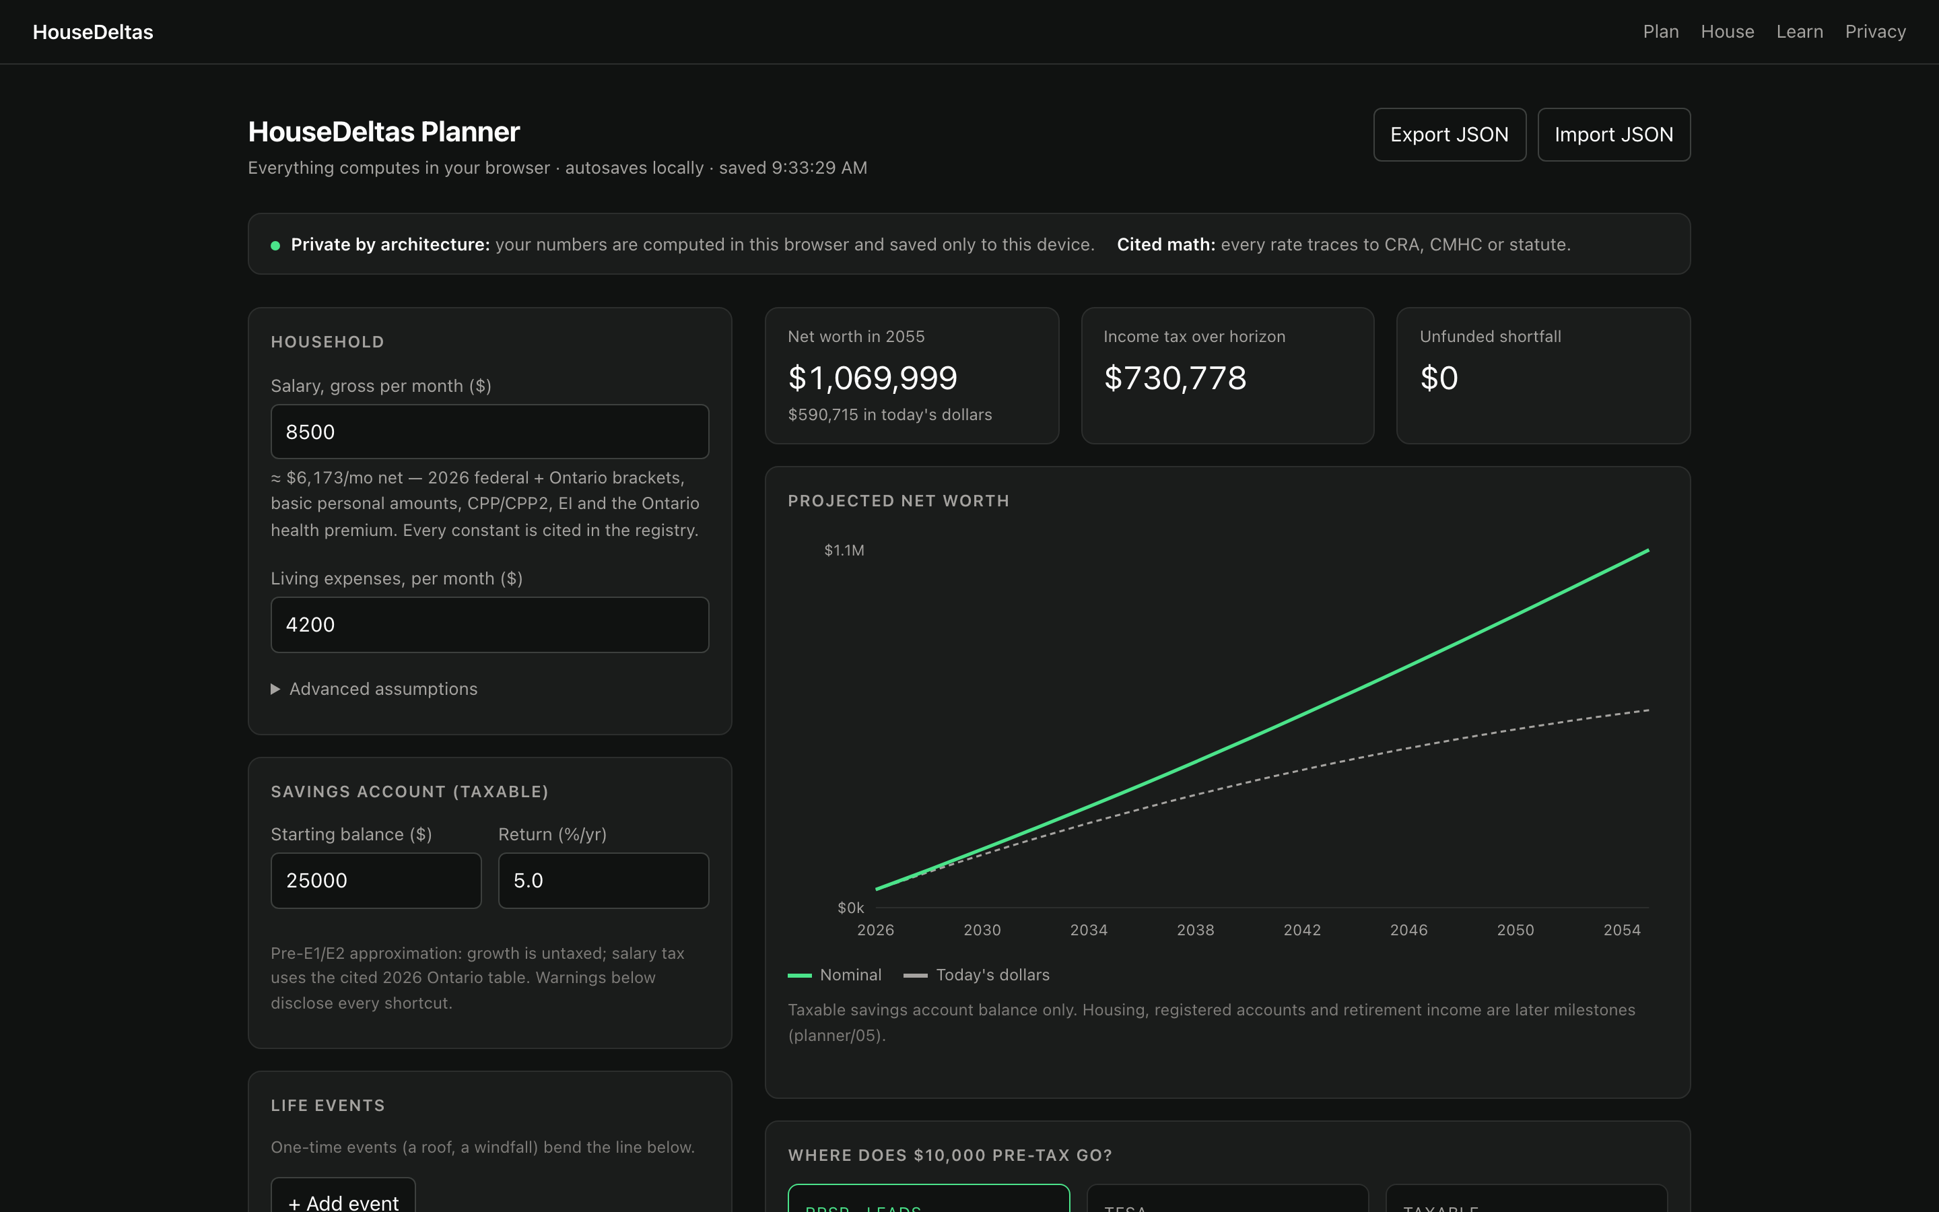Click the HouseDeltas Planner title
The image size is (1939, 1212).
coord(384,131)
